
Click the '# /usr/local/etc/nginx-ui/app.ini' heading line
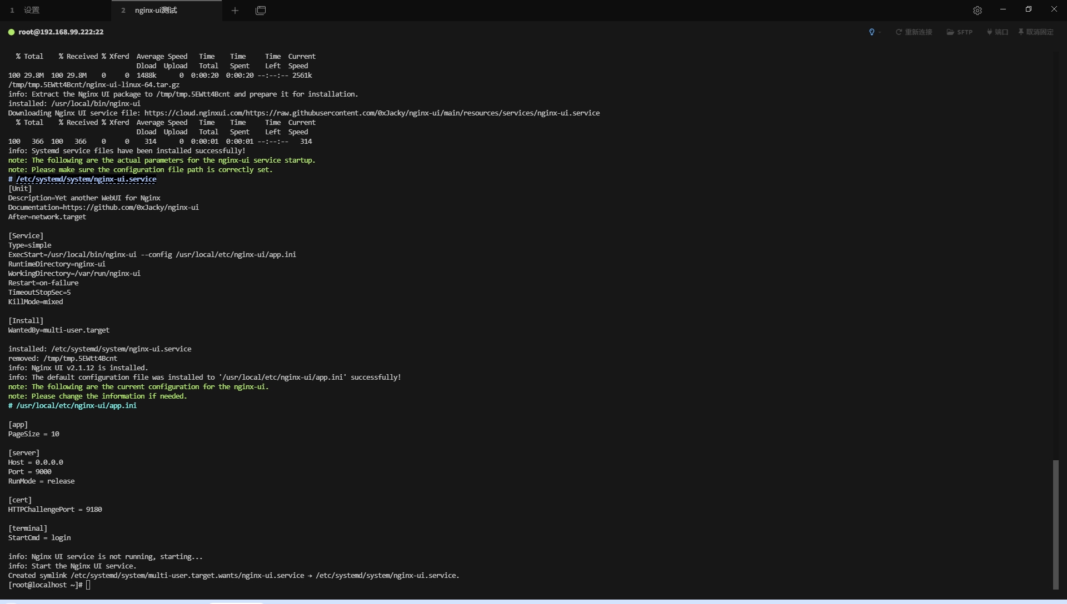(72, 406)
